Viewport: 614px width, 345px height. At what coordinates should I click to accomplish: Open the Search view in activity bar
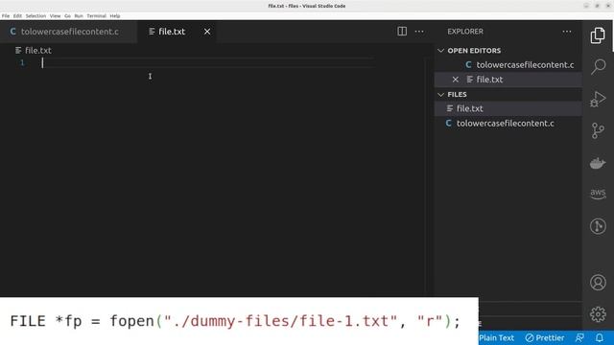pos(598,67)
